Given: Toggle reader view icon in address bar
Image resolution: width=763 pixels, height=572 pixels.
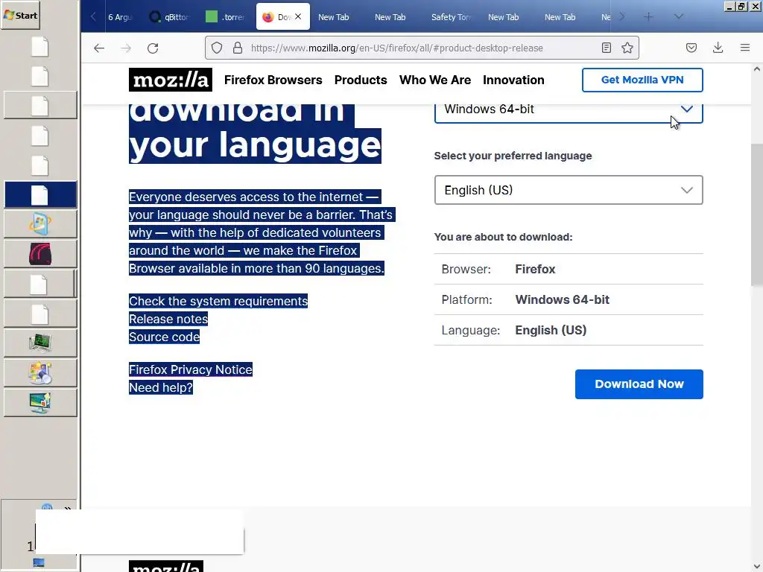Looking at the screenshot, I should (x=607, y=48).
